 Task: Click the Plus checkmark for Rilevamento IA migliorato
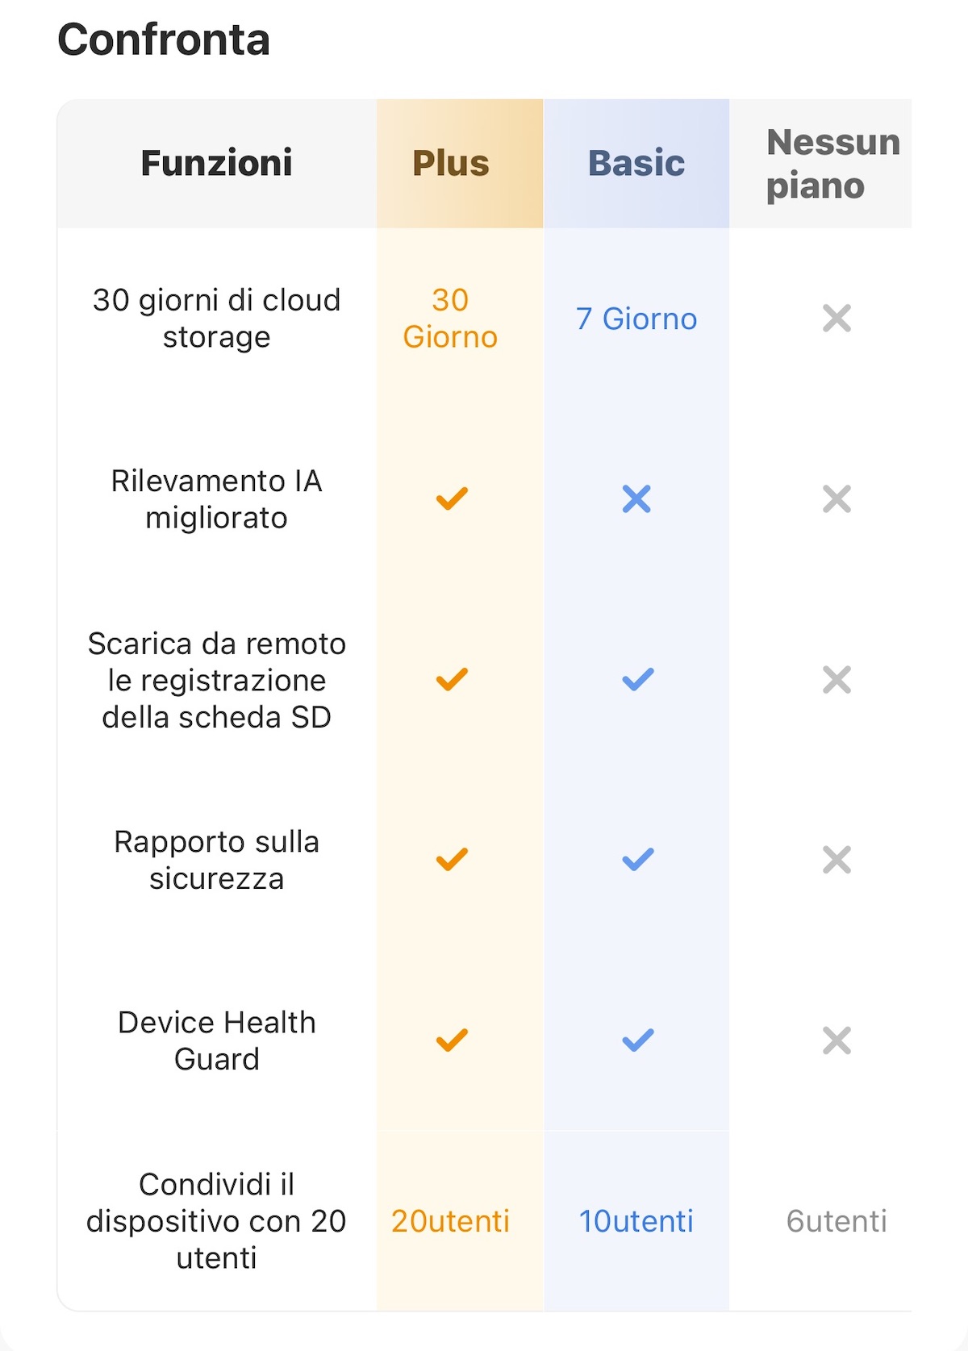point(452,499)
